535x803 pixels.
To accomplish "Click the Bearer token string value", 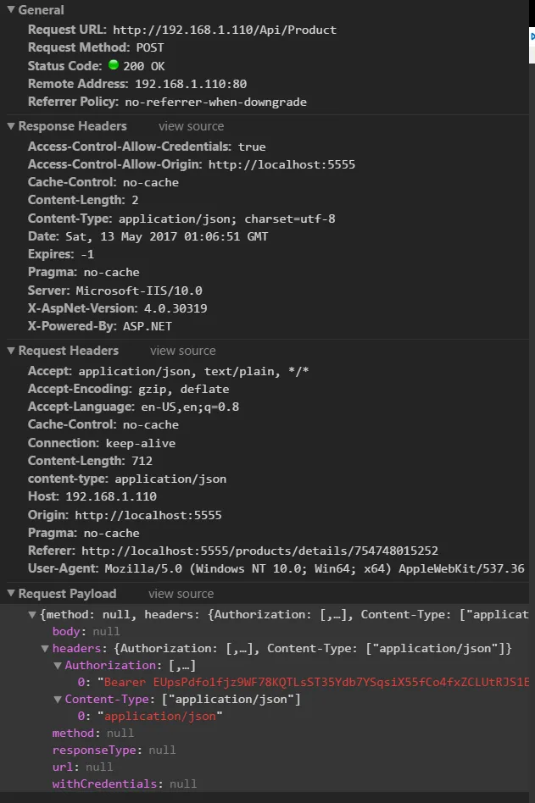I will click(x=314, y=683).
